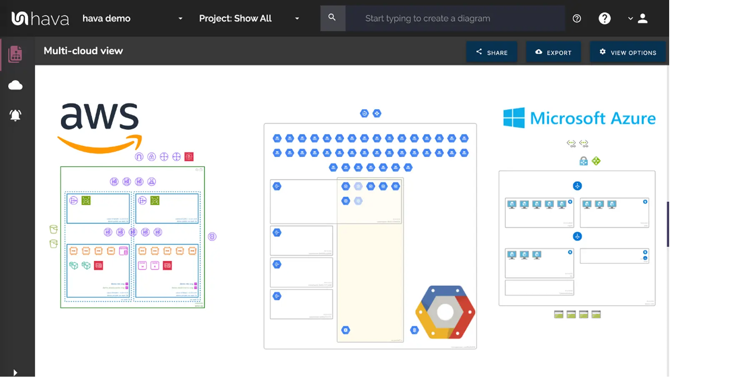This screenshot has height=380, width=755.
Task: Expand the hava demo account dropdown
Action: tap(180, 18)
